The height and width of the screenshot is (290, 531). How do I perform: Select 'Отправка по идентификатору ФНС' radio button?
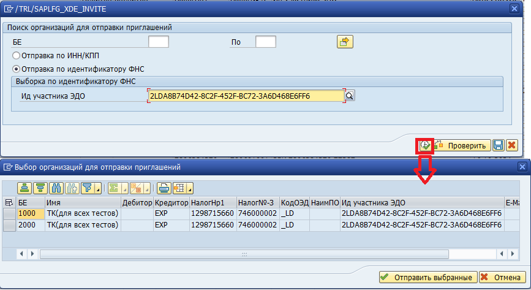17,69
